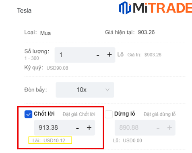Click the Đặt giá dừng lỗ hint
Screen dimensions: 192x153
[159, 114]
